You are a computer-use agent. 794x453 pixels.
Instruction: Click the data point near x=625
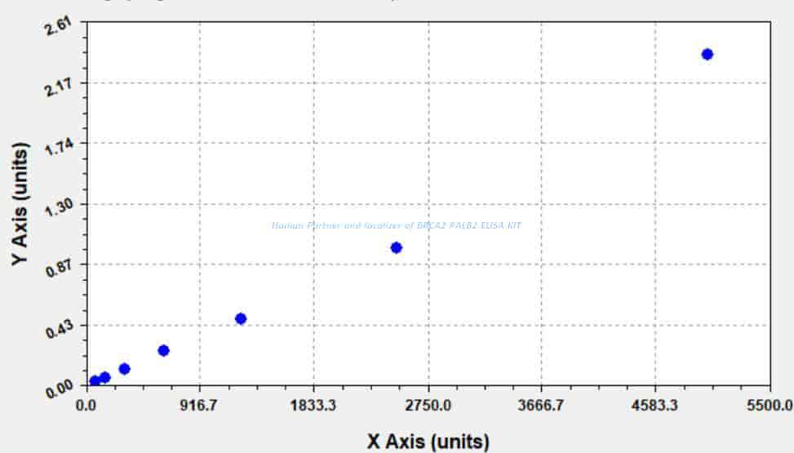pyautogui.click(x=163, y=351)
